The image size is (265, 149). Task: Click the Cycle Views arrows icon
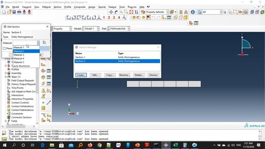tap(136, 12)
